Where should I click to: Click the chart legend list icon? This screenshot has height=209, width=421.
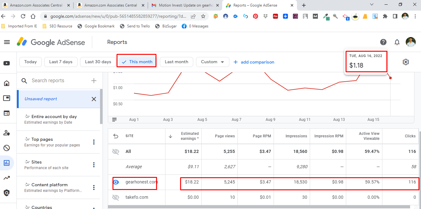coord(114,120)
